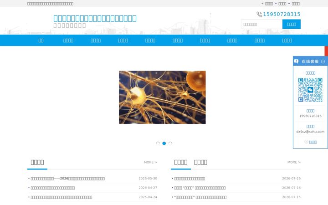Click the chat bubble icon beside 在线客服

tap(296, 61)
